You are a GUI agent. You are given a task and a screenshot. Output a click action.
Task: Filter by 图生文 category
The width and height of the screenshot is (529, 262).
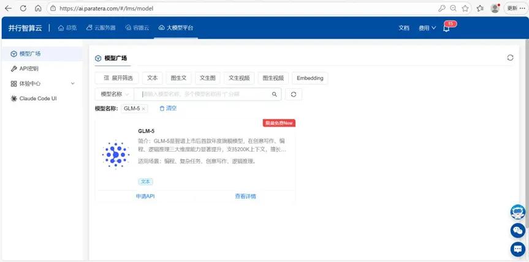click(x=178, y=78)
